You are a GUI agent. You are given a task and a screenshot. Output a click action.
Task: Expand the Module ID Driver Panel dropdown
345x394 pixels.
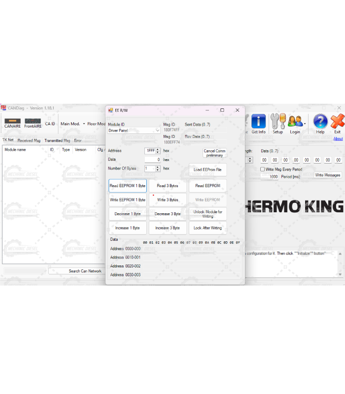(157, 131)
